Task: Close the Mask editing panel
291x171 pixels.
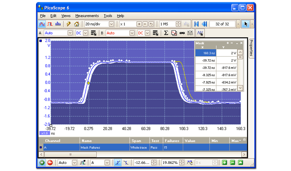Action: [x=241, y=43]
